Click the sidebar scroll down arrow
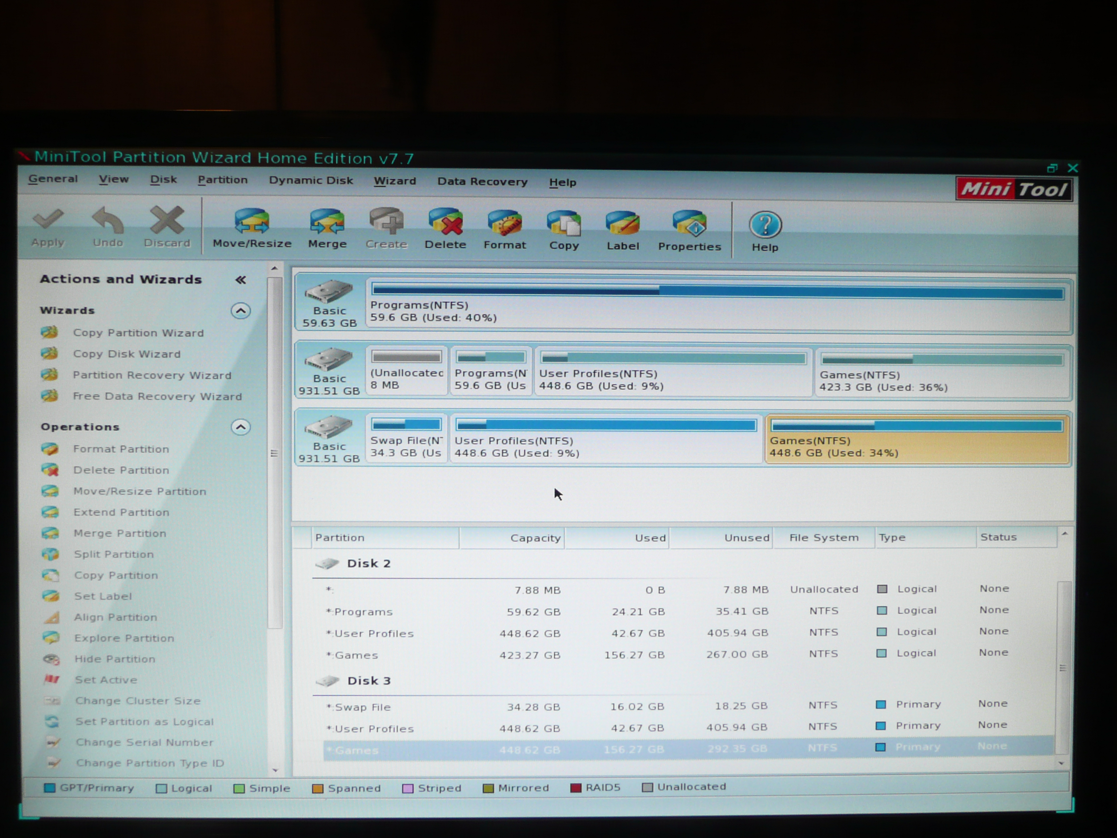 pyautogui.click(x=275, y=770)
